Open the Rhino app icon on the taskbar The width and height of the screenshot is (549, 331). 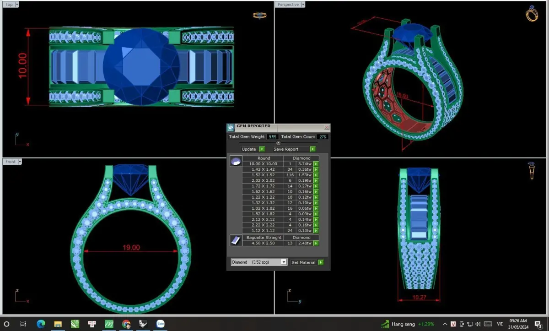click(x=143, y=324)
